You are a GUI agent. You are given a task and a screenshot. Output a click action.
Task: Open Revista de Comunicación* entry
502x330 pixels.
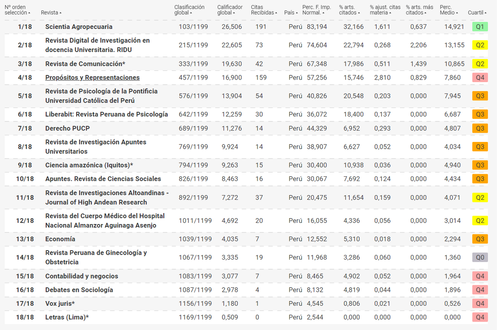(85, 64)
